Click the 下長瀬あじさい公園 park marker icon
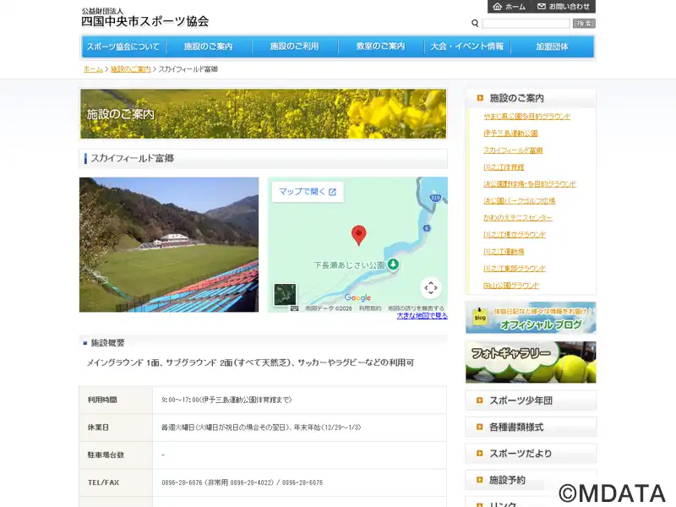The height and width of the screenshot is (507, 676). pyautogui.click(x=393, y=264)
